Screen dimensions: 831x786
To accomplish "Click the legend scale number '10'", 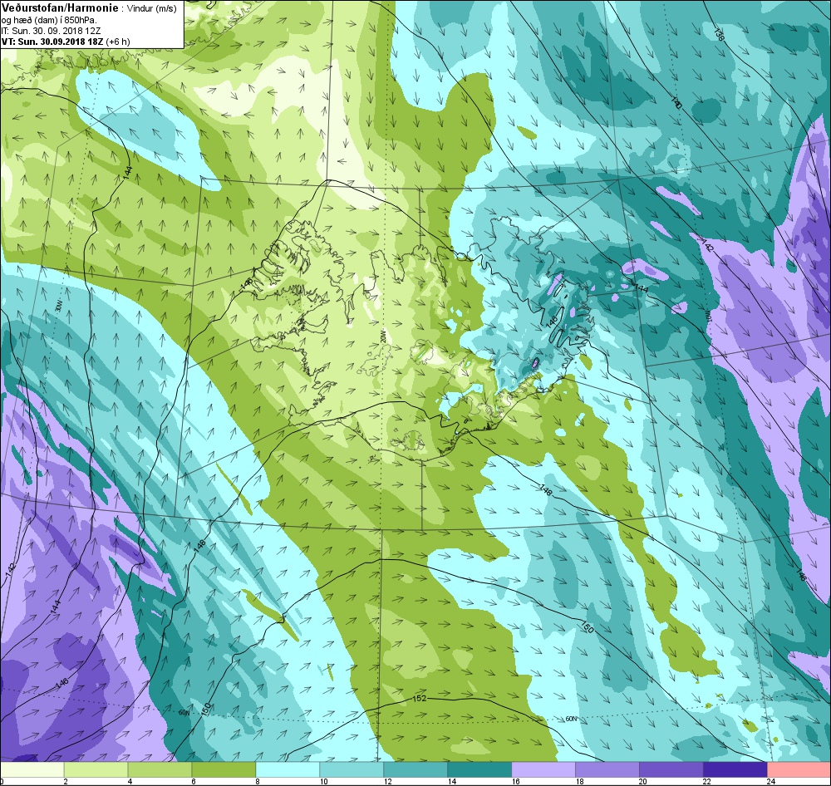I will click(324, 781).
